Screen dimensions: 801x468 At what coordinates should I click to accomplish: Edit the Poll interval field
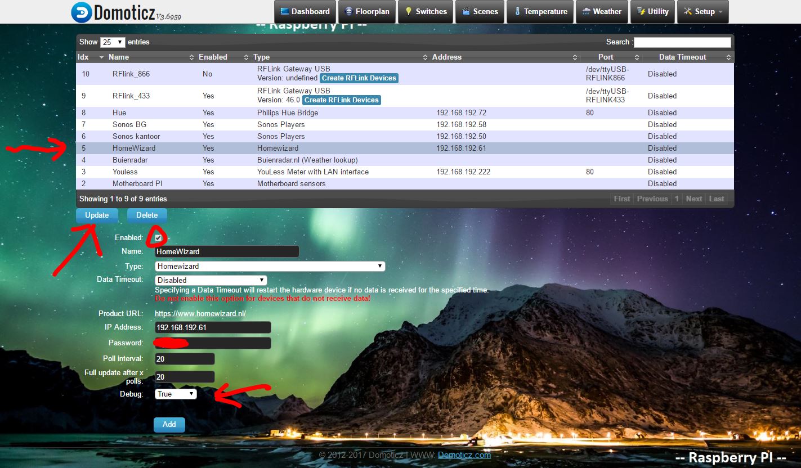[185, 359]
